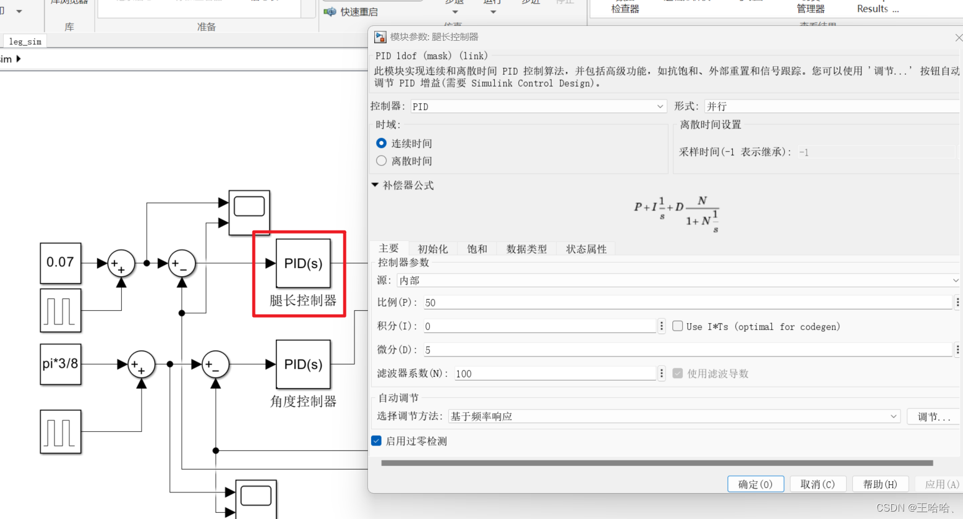Click the 角度控制器 PID(s) block

[303, 365]
